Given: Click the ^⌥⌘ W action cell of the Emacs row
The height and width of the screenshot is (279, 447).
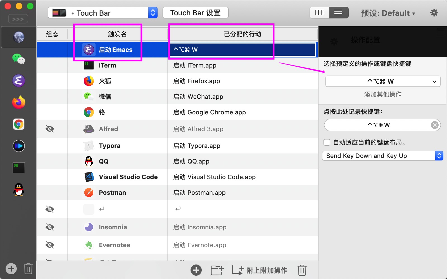Looking at the screenshot, I should [242, 50].
